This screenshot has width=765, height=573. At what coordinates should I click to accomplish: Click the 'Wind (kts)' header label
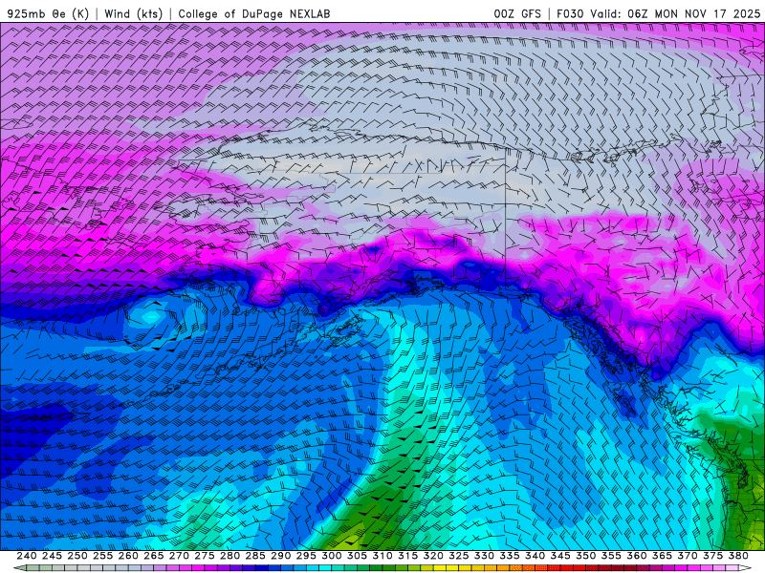(x=133, y=13)
